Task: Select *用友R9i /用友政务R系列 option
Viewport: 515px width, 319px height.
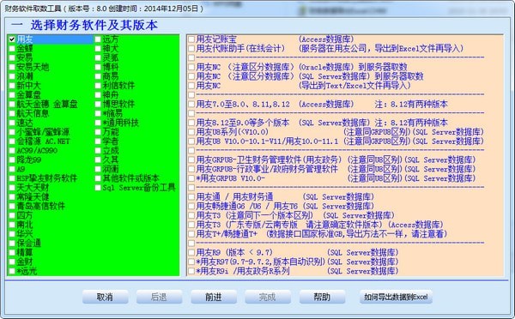Action: coord(191,271)
